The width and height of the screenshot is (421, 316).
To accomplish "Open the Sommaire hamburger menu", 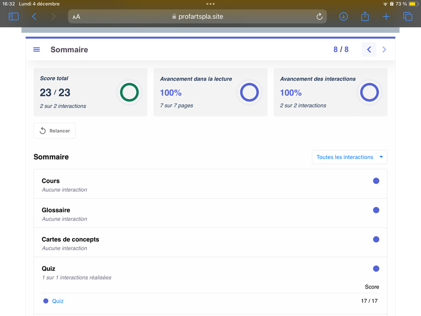I will point(36,50).
